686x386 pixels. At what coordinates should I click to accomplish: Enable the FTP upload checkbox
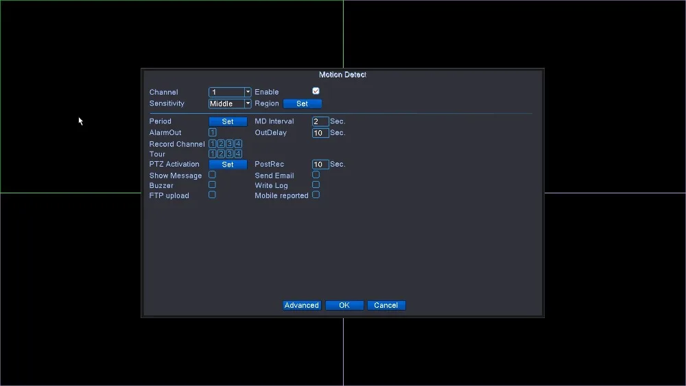tap(212, 195)
